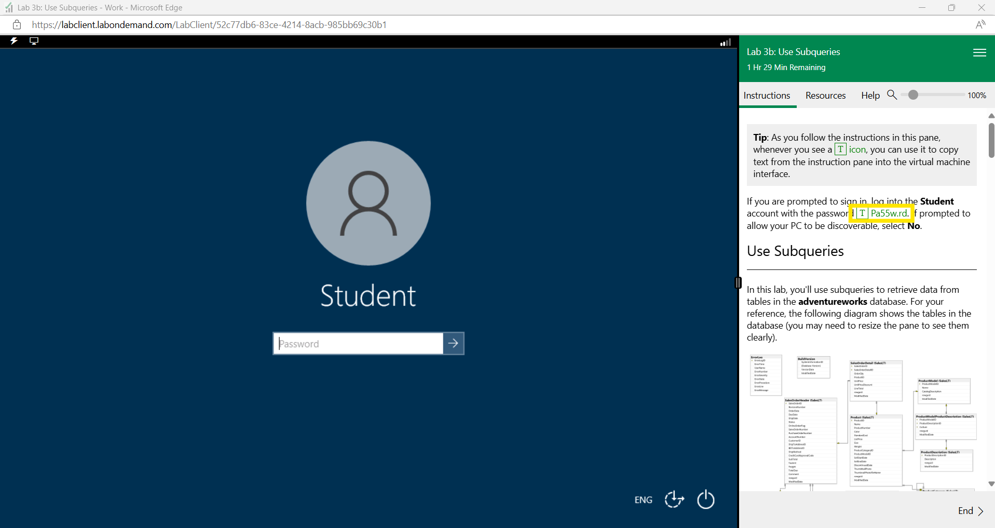
Task: Click the lightning bolt commands icon
Action: 14,41
